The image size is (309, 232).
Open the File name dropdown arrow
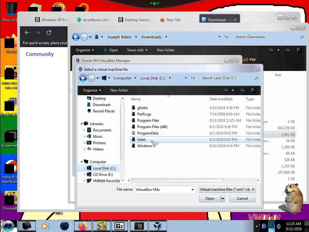pyautogui.click(x=193, y=190)
